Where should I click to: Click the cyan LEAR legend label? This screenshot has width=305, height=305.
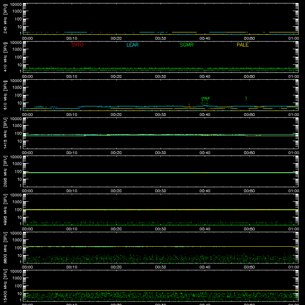tap(132, 45)
